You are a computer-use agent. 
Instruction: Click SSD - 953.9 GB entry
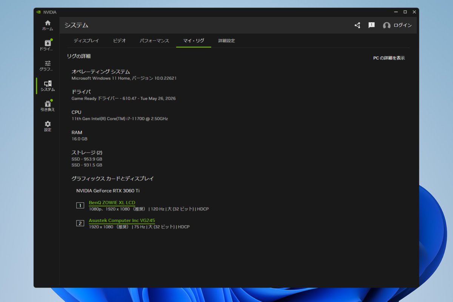coord(87,159)
